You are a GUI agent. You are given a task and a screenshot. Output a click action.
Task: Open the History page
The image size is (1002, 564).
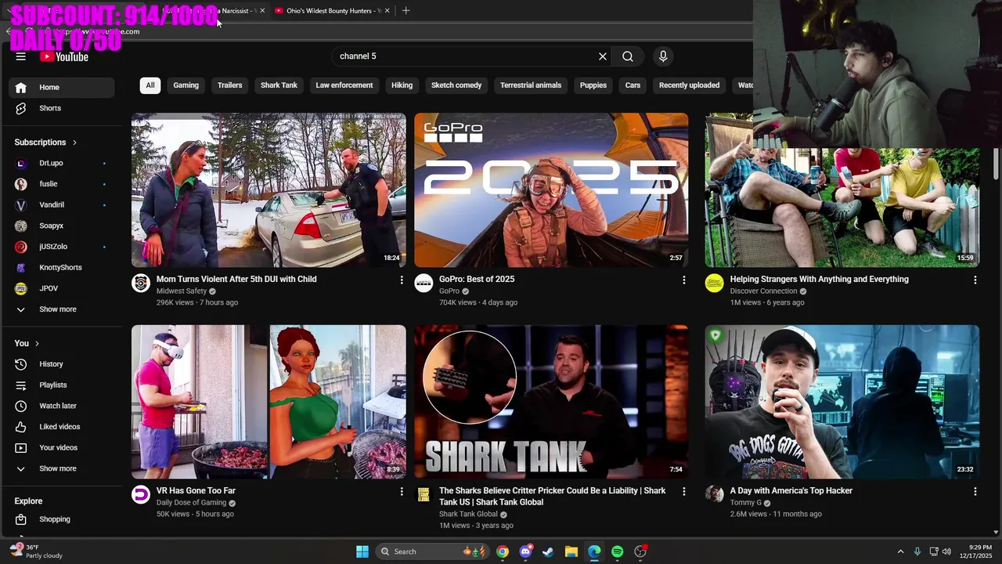coord(62,364)
